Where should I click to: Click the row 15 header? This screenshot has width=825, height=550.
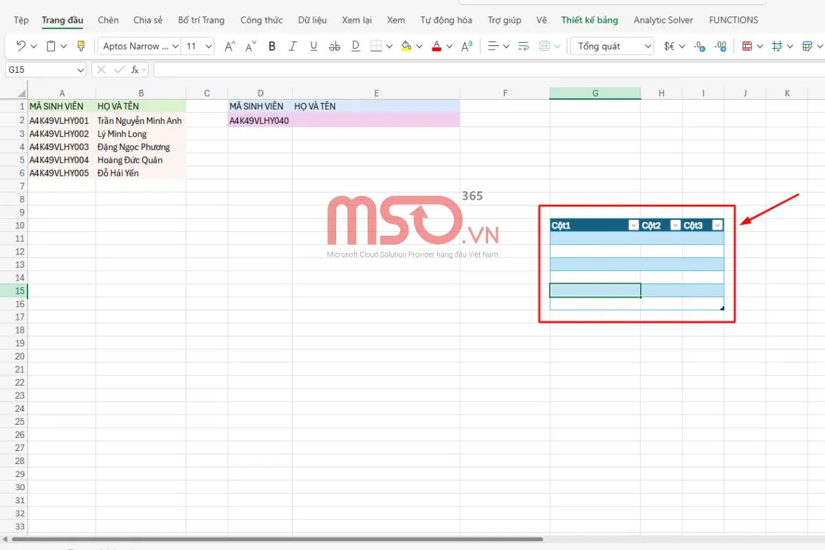[14, 291]
